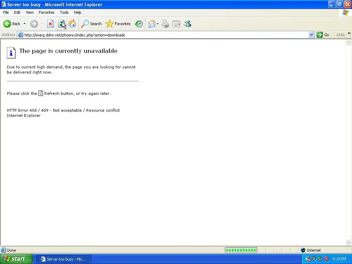The width and height of the screenshot is (352, 264).
Task: Click the Windows flag logo throbber
Action: [x=345, y=13]
